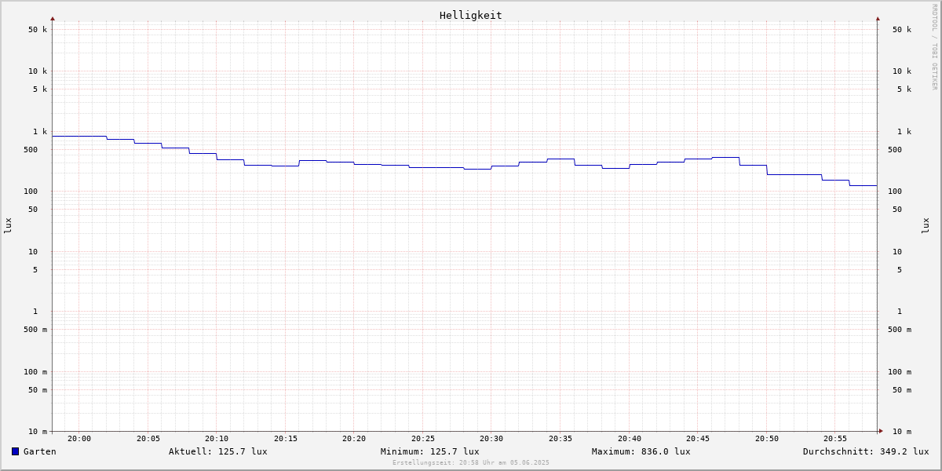Viewport: 942px width, 471px height.
Task: Click the 20:45 time axis label
Action: [x=698, y=439]
